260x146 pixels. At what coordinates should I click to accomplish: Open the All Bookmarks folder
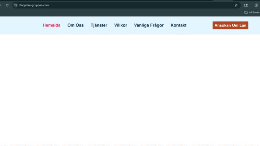coord(252,13)
